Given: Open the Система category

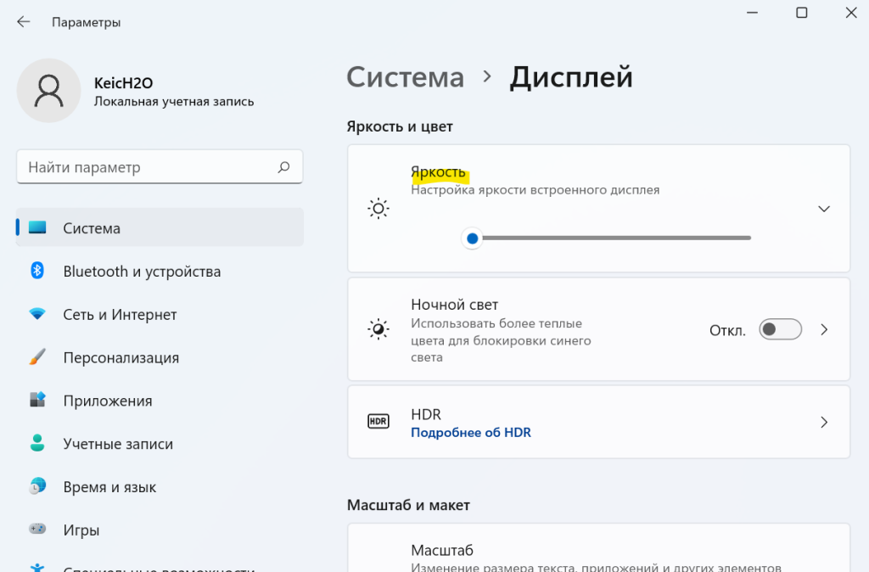Looking at the screenshot, I should [x=160, y=227].
